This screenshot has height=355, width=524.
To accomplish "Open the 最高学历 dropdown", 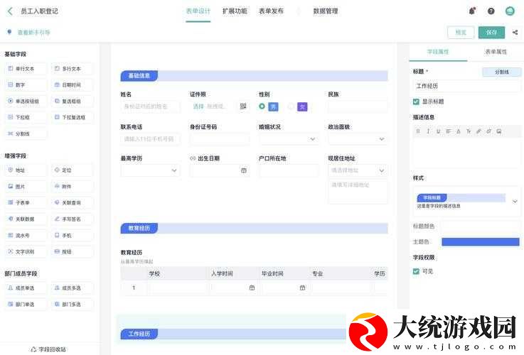I will [151, 170].
